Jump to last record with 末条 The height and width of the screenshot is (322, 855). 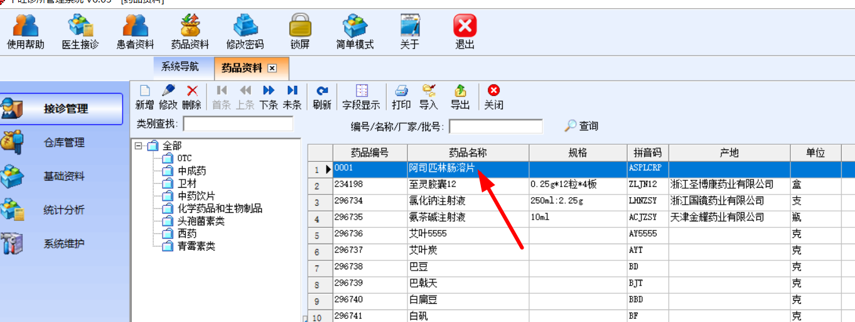click(293, 98)
